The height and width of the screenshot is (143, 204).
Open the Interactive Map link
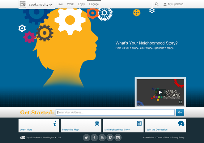pos(70,130)
